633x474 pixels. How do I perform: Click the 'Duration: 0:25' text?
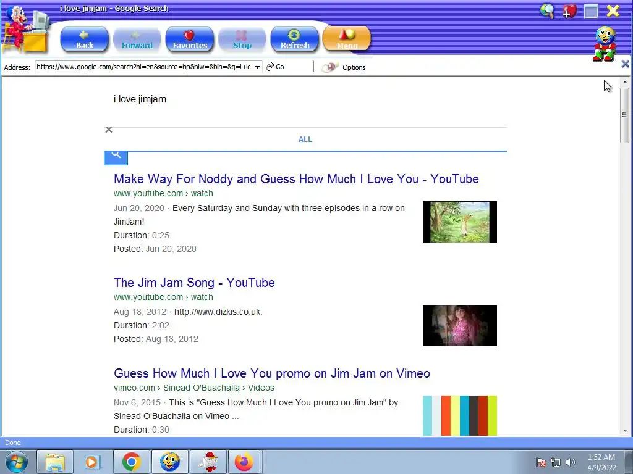point(142,235)
